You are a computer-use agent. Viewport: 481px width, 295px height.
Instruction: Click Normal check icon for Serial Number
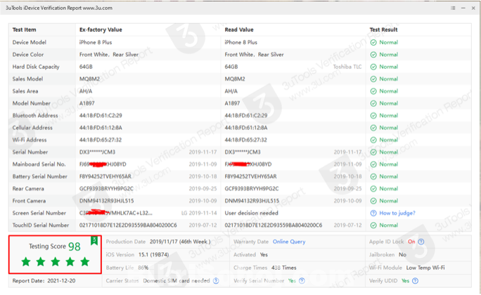(x=373, y=152)
